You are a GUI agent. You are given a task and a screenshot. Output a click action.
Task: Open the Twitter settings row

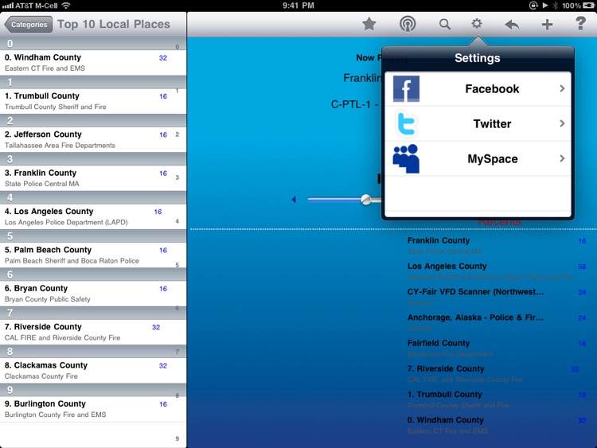point(478,123)
